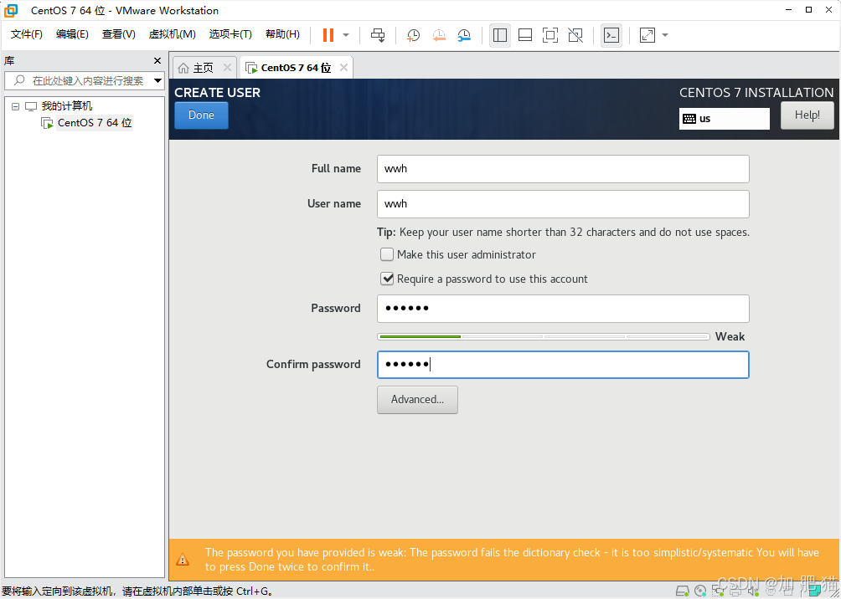Select CentOS 7 64 位 in library tree
The height and width of the screenshot is (599, 841).
click(95, 123)
